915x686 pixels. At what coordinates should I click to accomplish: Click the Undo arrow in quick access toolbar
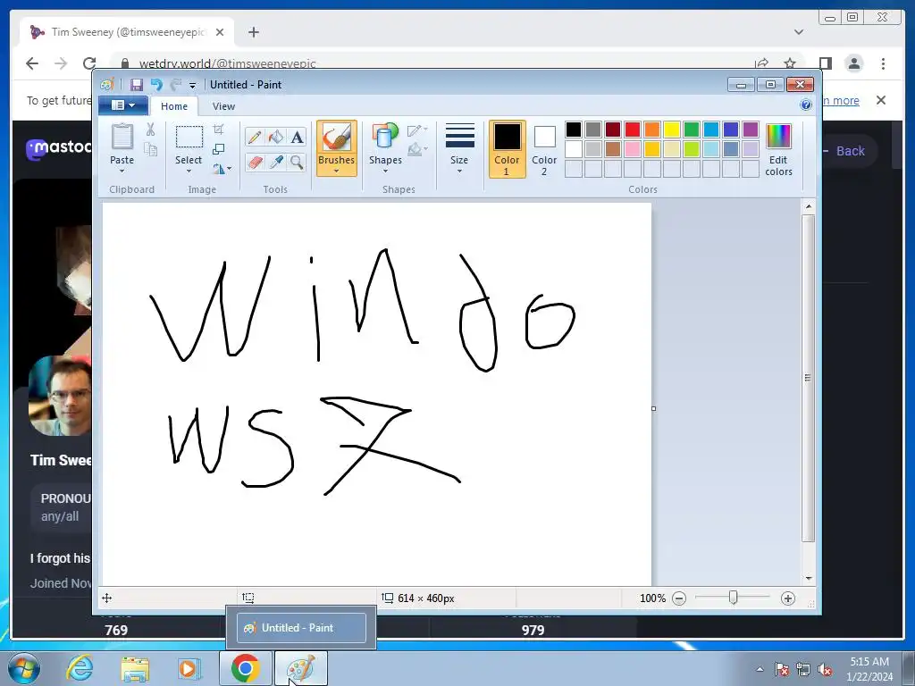[x=156, y=85]
